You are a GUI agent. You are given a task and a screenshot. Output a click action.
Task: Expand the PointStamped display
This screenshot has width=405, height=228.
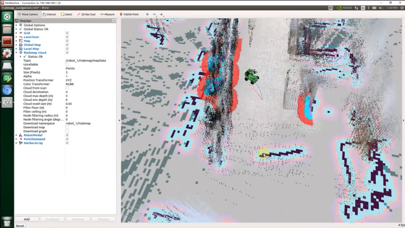16,139
